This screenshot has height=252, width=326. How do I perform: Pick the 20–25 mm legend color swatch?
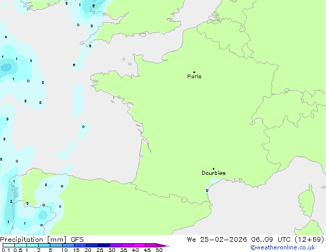92,245
